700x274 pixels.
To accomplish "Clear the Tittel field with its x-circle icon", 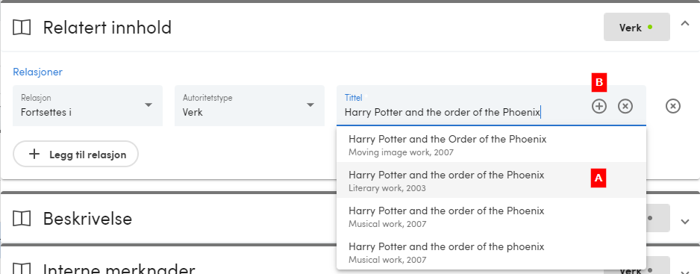I will point(625,106).
